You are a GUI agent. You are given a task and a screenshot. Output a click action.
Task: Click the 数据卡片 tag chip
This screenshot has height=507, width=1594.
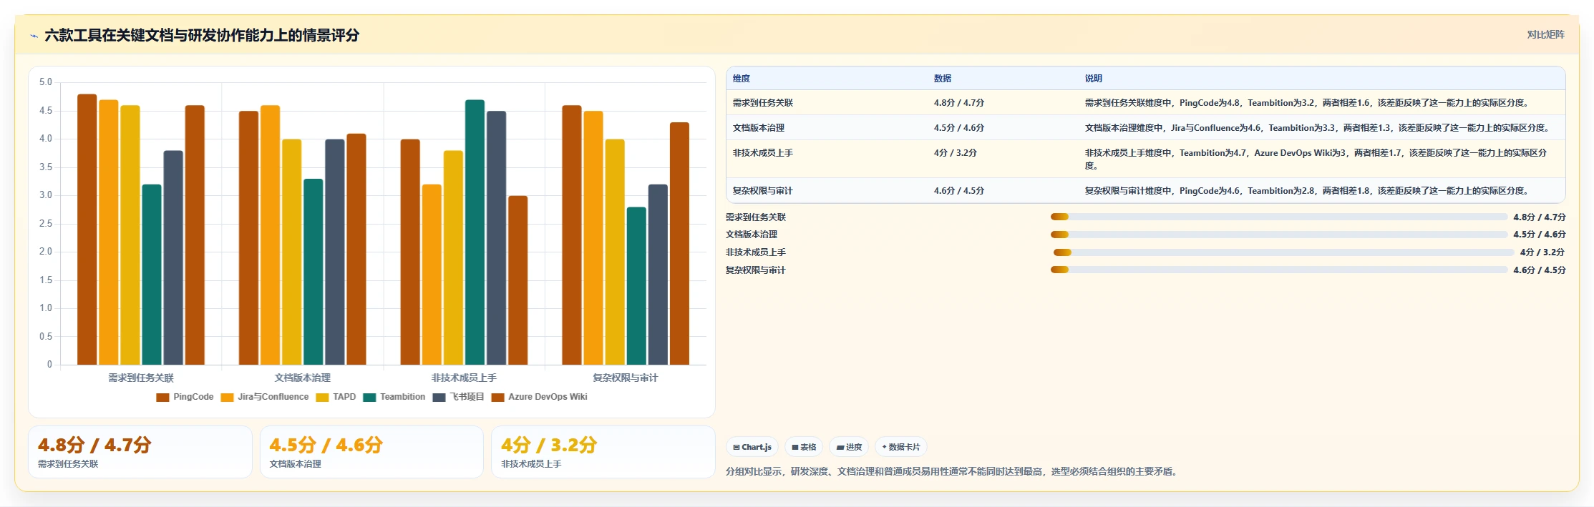[901, 447]
